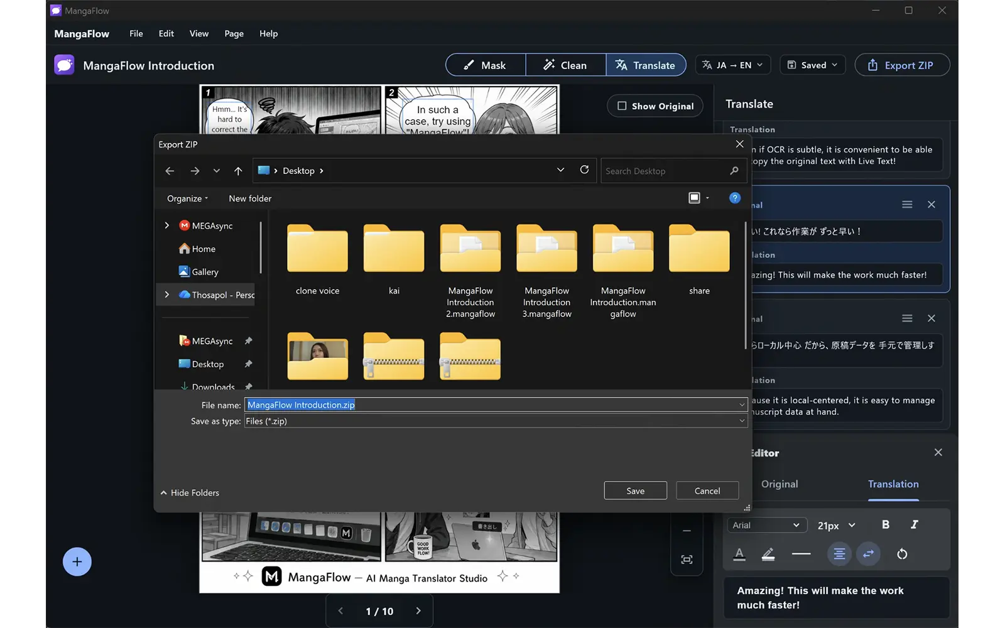The height and width of the screenshot is (628, 1005).
Task: Toggle bold text formatting
Action: (x=886, y=524)
